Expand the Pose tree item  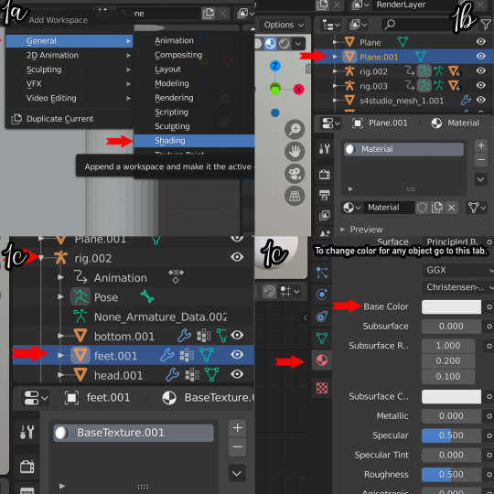point(60,296)
